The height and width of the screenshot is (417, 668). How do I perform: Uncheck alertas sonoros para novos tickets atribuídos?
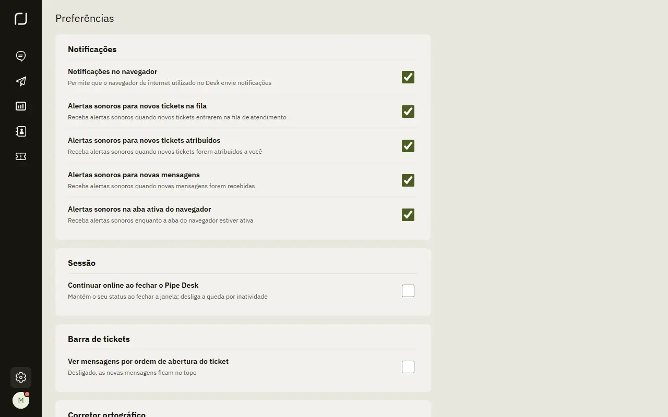point(408,146)
